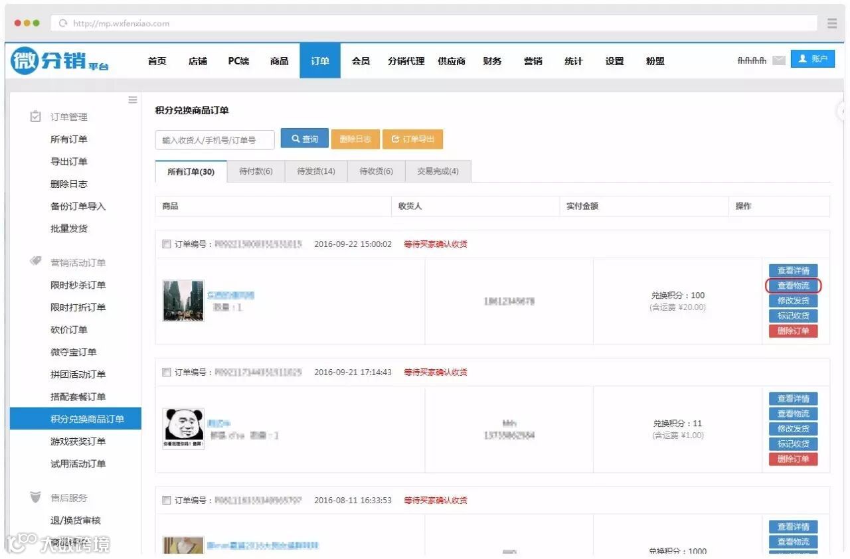Select the checkbox for order dated 2016-08-11 16:33:53
The width and height of the screenshot is (850, 559).
tap(167, 500)
